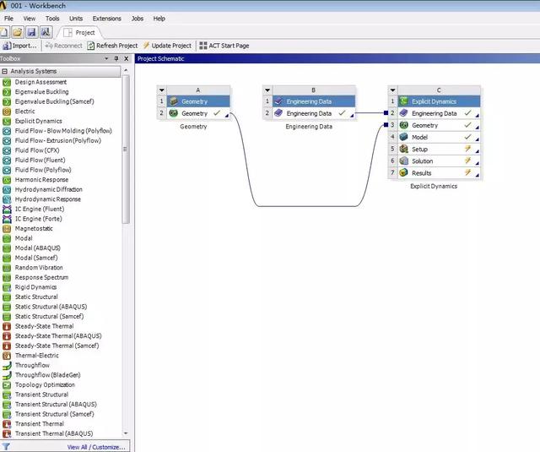The height and width of the screenshot is (452, 540).
Task: Click the New project icon in toolbar
Action: [x=3, y=32]
